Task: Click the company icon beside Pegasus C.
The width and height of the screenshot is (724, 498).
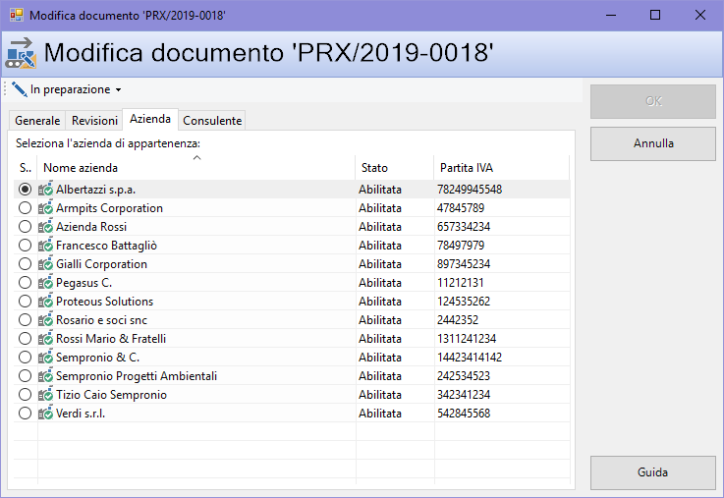Action: [x=46, y=283]
